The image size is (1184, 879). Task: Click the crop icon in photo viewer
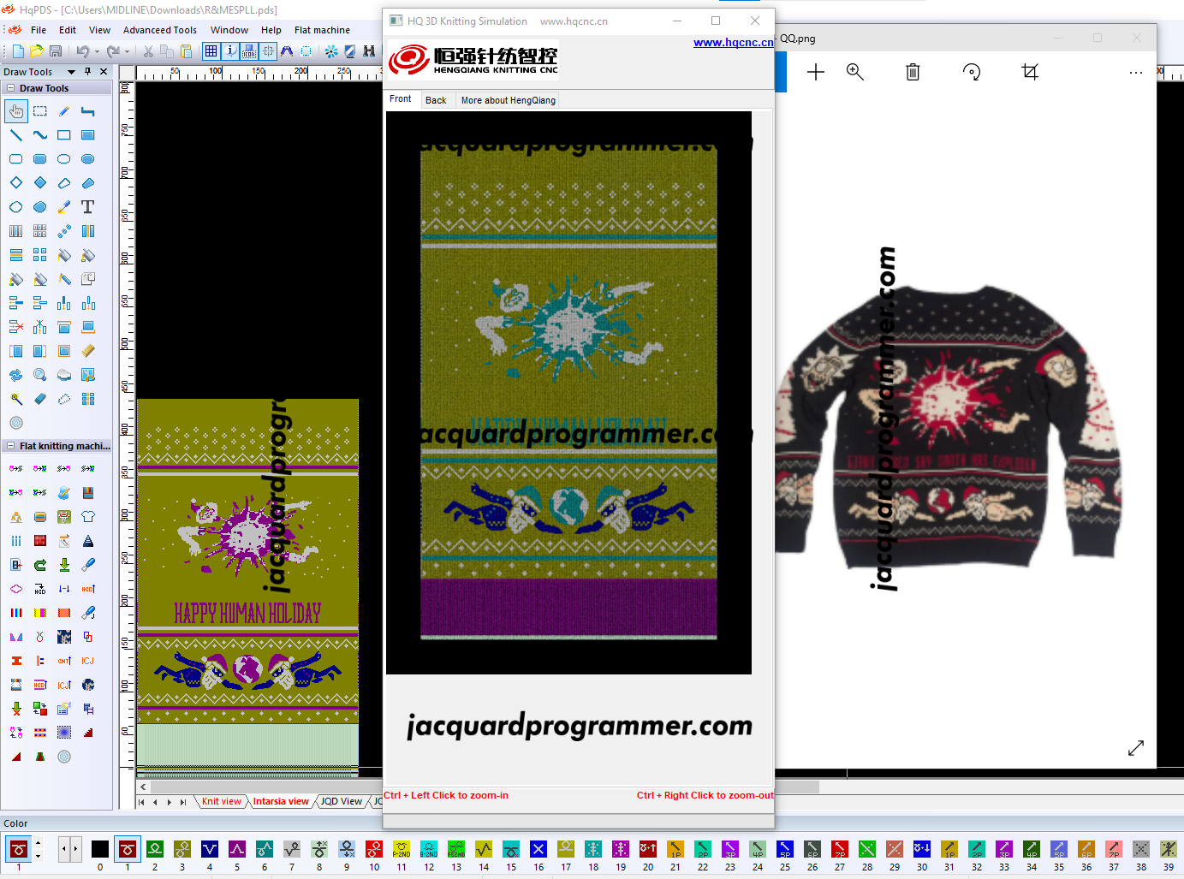(1030, 72)
